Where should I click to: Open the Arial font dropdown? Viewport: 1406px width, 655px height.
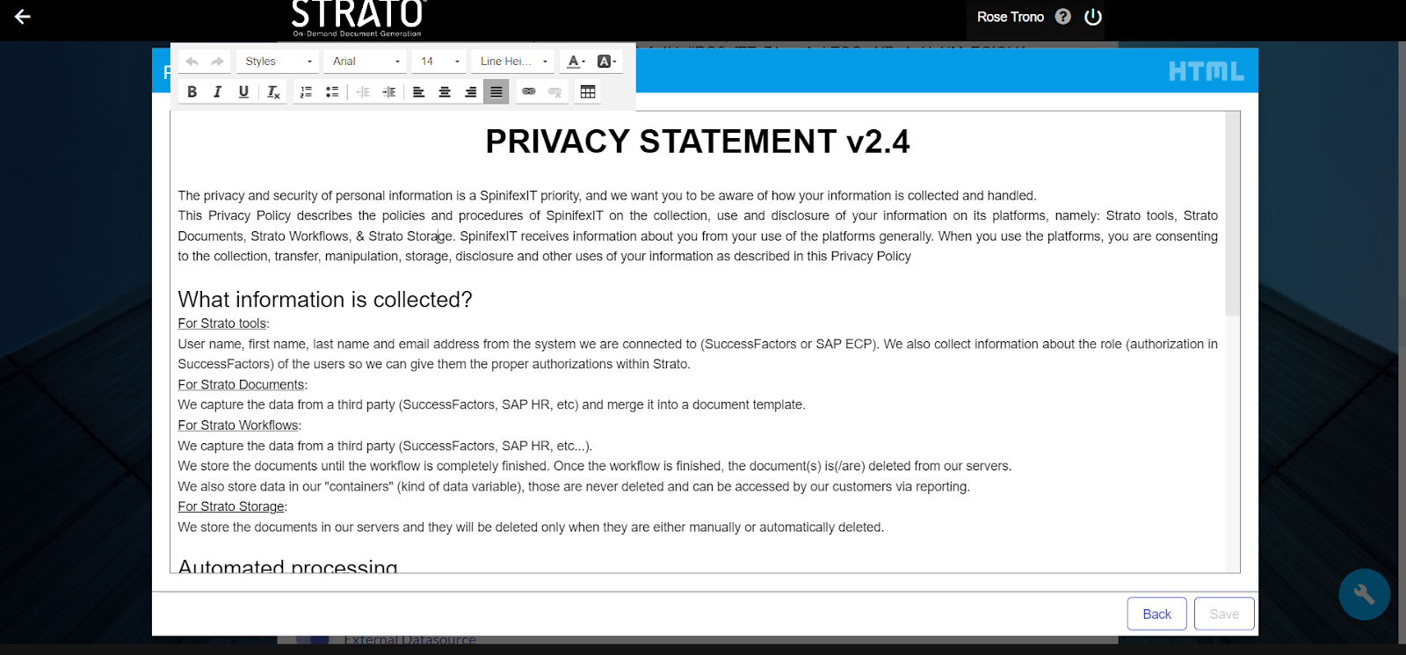[x=366, y=62]
